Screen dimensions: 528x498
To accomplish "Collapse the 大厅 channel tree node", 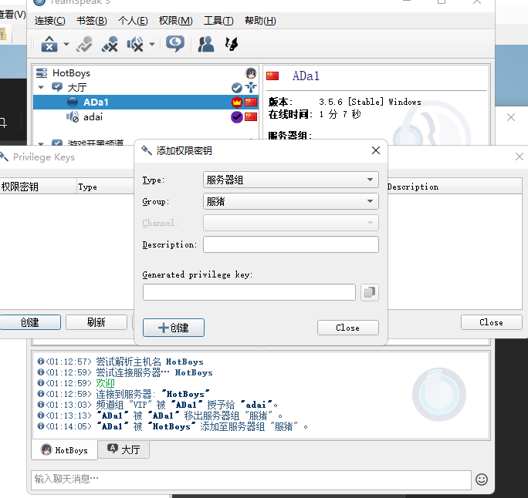I will [41, 88].
